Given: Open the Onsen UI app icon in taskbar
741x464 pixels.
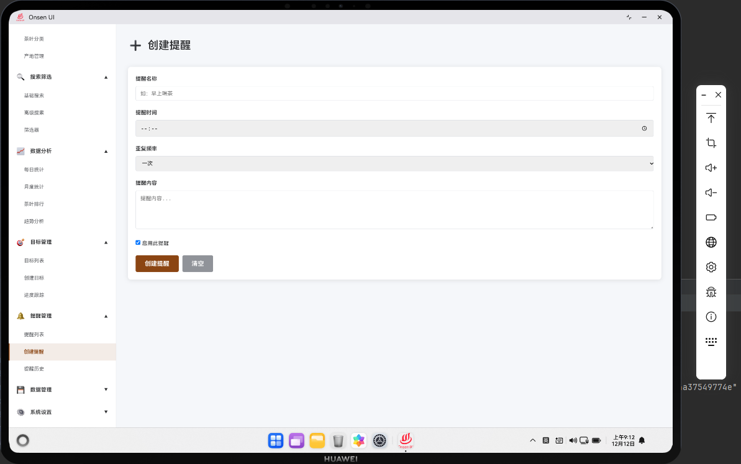Looking at the screenshot, I should 406,440.
